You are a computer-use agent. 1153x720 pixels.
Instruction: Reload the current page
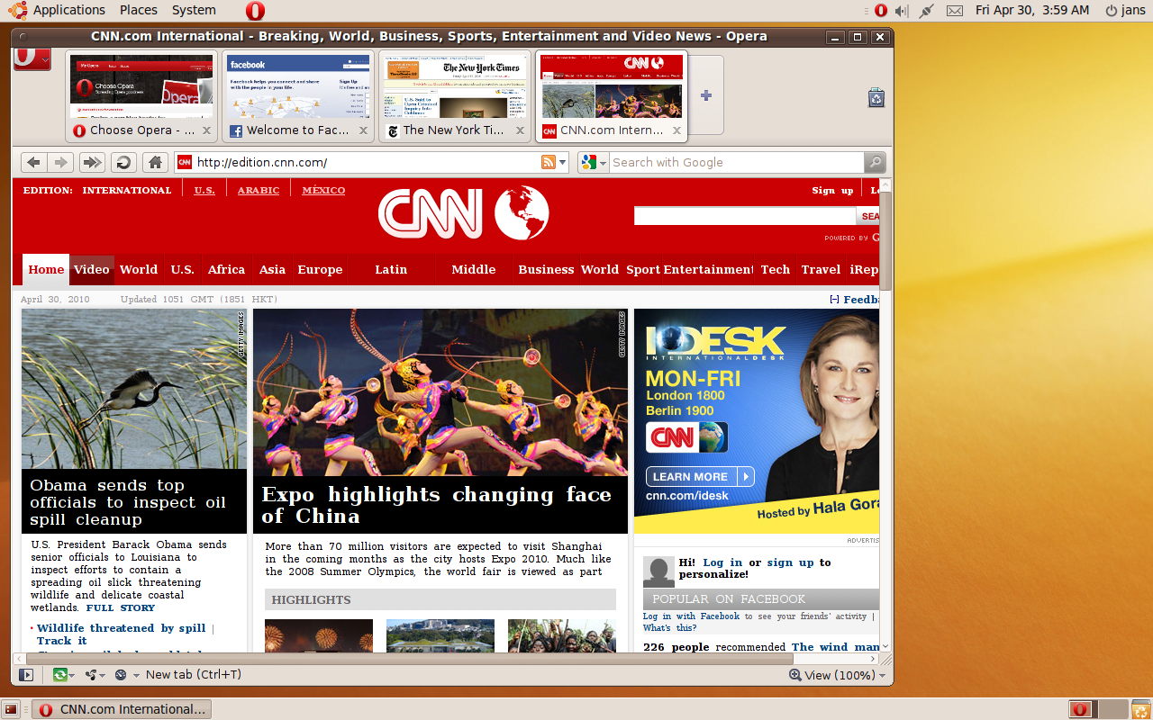pos(123,162)
